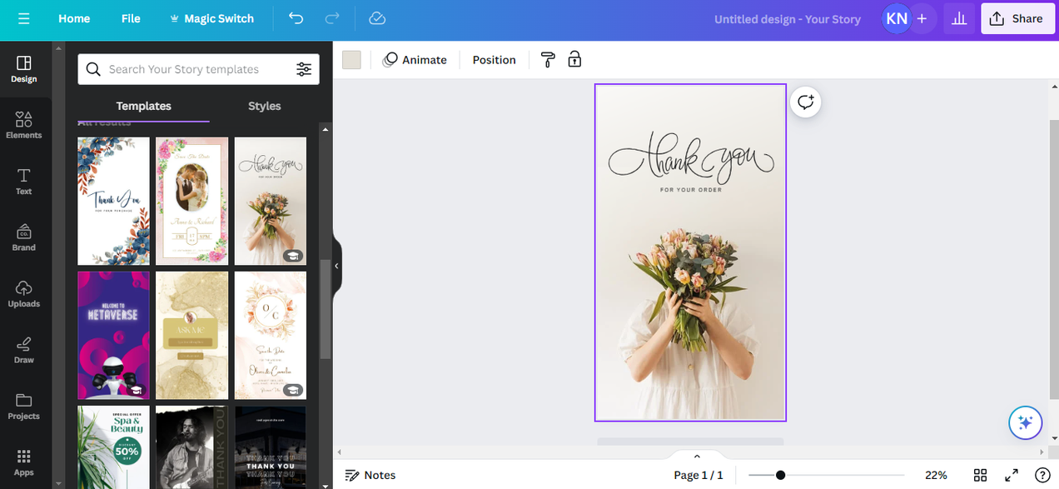Click the Copy style paint roller icon
The height and width of the screenshot is (489, 1059).
(x=548, y=59)
